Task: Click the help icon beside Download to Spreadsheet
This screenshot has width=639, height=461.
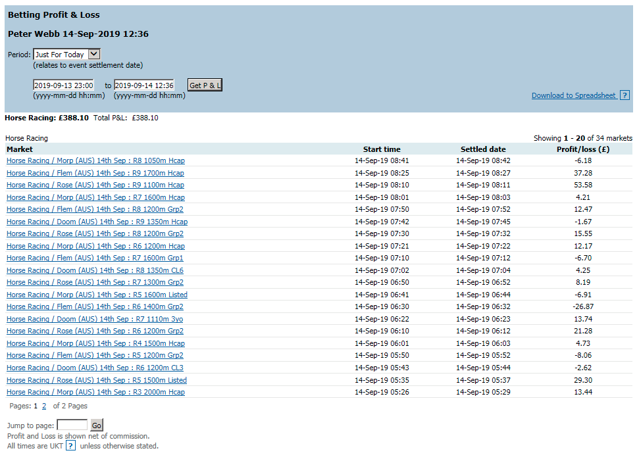Action: point(625,95)
